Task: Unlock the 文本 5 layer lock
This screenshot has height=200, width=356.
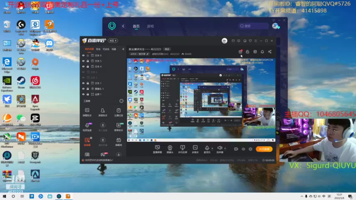Action: [88, 61]
